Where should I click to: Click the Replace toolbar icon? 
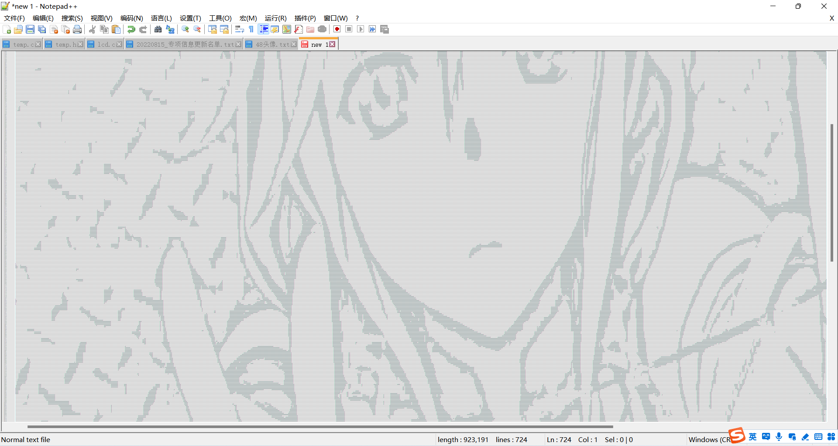170,29
